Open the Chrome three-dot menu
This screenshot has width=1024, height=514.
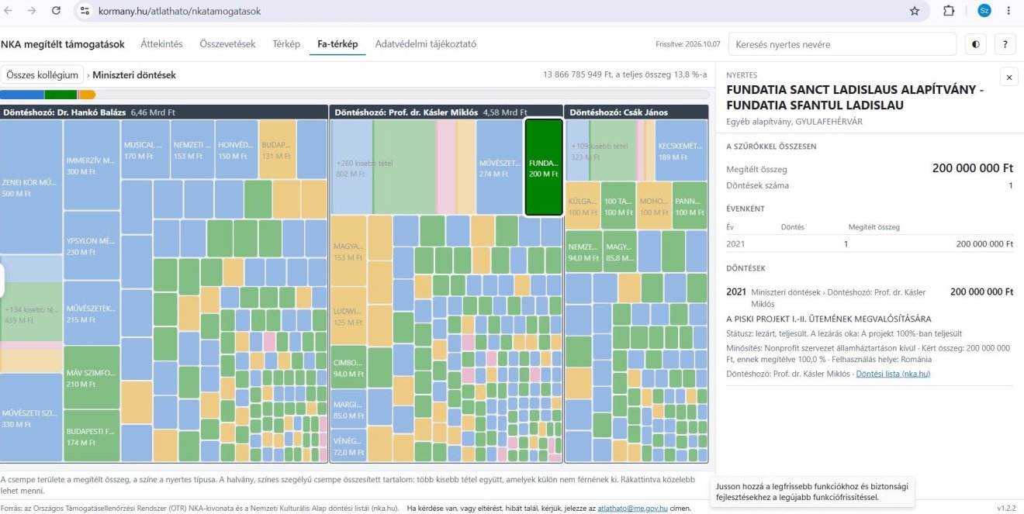pos(1008,11)
